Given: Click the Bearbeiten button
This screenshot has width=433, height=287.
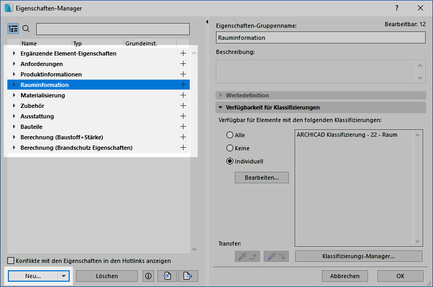Looking at the screenshot, I should point(262,178).
